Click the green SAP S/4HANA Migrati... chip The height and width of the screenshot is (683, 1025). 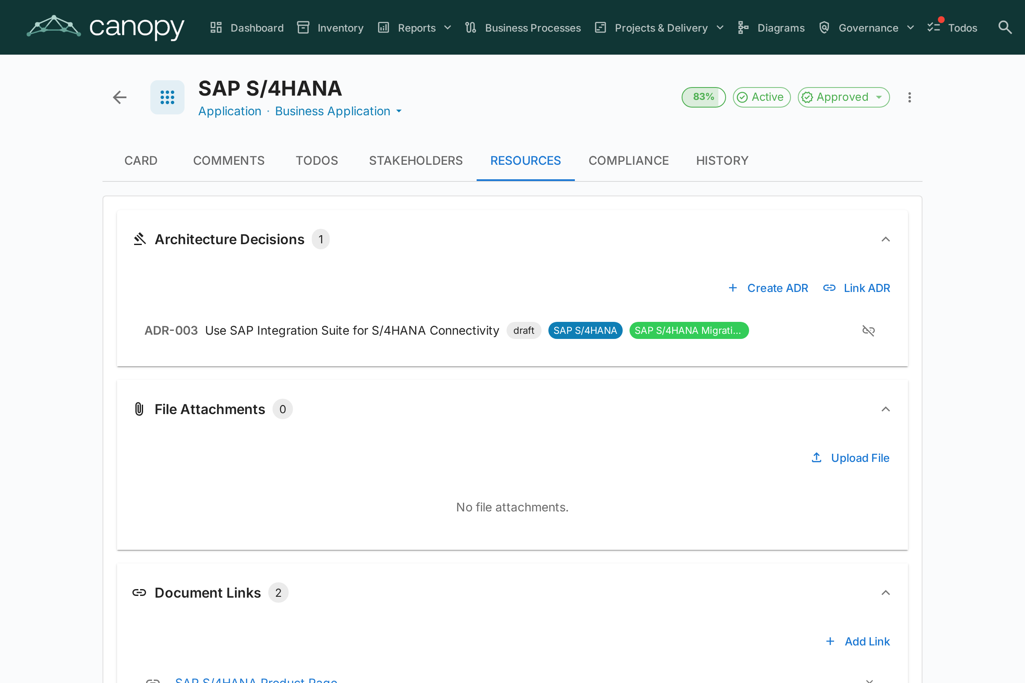(x=689, y=330)
